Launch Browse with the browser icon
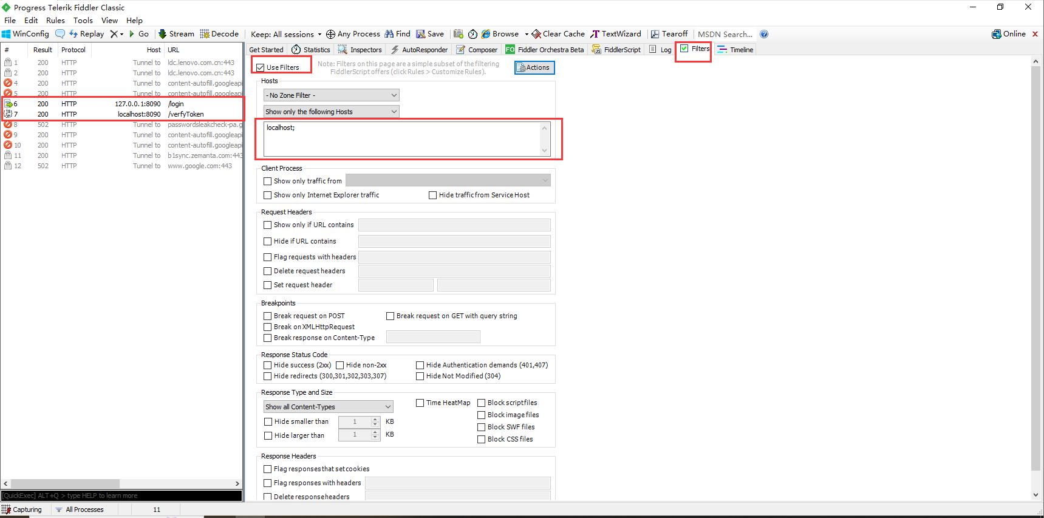The height and width of the screenshot is (518, 1044). coord(500,34)
